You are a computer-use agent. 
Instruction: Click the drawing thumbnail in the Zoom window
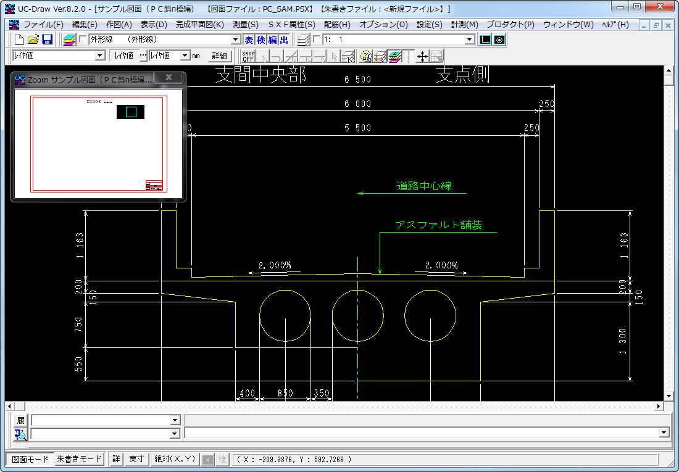[x=98, y=144]
